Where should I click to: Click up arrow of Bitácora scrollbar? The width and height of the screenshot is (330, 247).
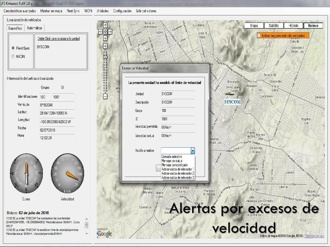click(x=87, y=219)
